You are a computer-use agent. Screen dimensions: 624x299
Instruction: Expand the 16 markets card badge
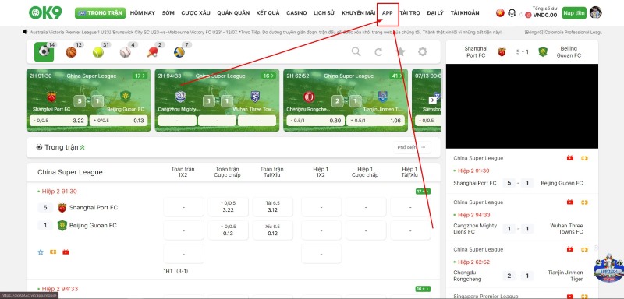(x=268, y=76)
